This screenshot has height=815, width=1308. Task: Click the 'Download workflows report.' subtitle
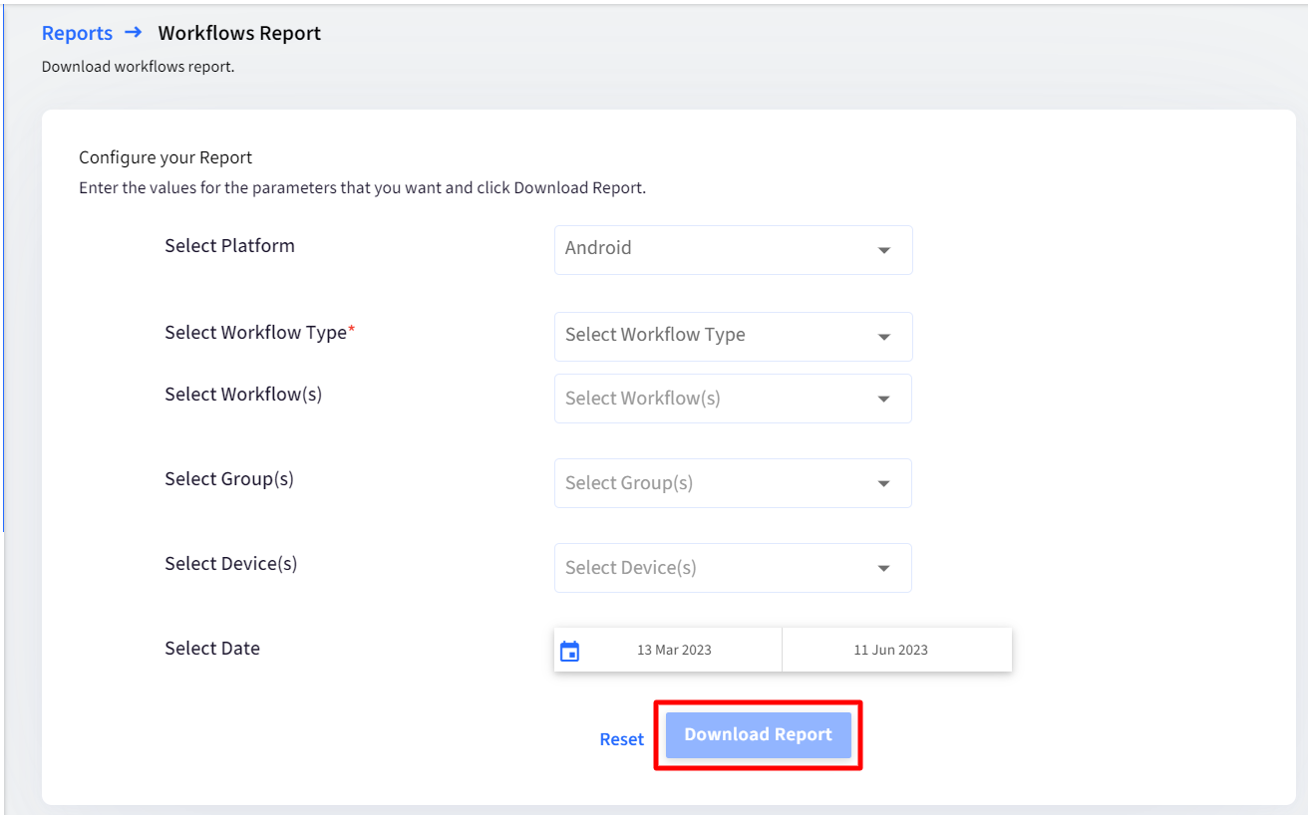pyautogui.click(x=138, y=68)
